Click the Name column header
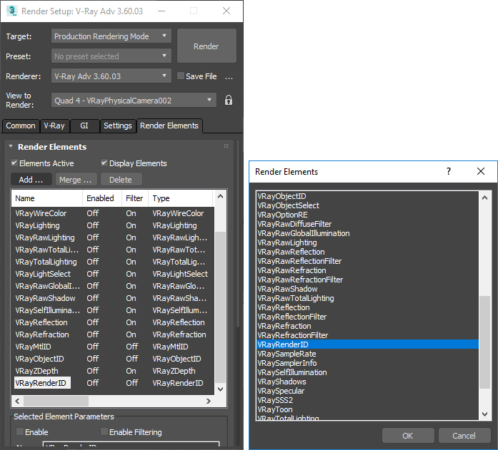This screenshot has height=450, width=498. [47, 198]
